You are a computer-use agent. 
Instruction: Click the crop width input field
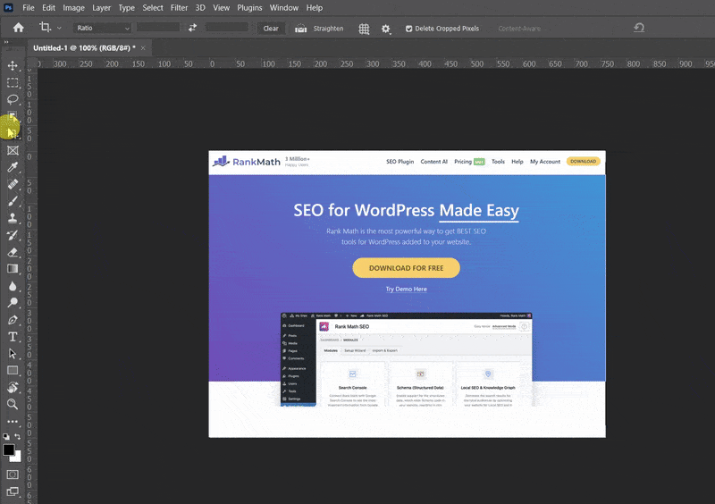pos(158,28)
